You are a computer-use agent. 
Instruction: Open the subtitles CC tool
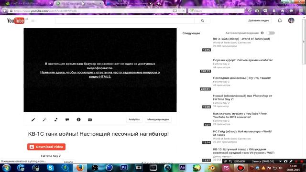[x=90, y=119]
